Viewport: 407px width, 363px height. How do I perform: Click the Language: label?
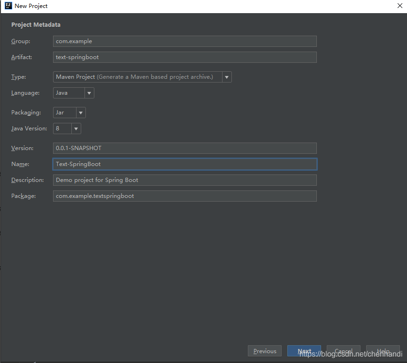click(x=25, y=93)
